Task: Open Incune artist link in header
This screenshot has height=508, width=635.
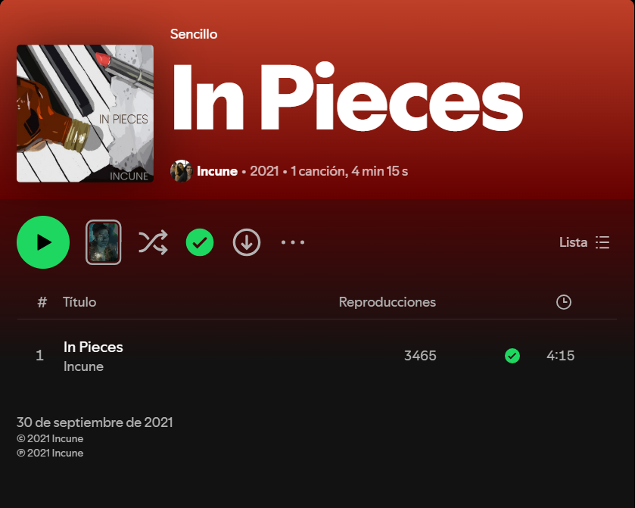Action: tap(217, 171)
